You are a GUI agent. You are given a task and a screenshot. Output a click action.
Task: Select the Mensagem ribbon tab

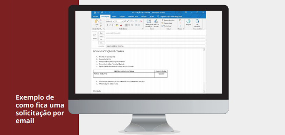(105, 16)
